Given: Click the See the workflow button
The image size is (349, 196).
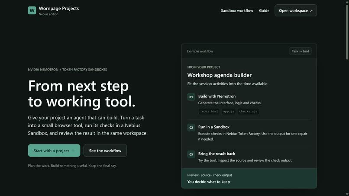Looking at the screenshot, I should pyautogui.click(x=105, y=151).
